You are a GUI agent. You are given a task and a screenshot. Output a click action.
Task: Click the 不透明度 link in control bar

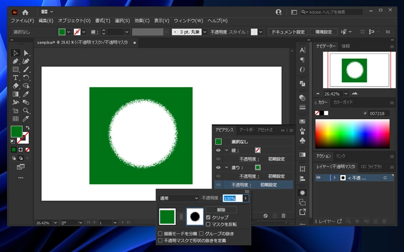pos(218,32)
